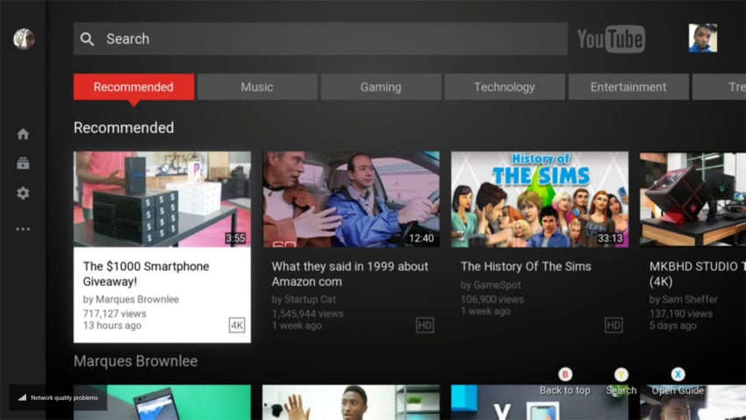This screenshot has height=420, width=746.
Task: Select the Recommended tab
Action: (133, 87)
